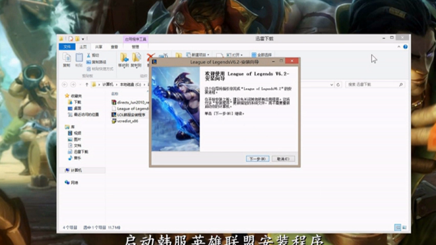Open the Manage (管理) ribbon tab
The width and height of the screenshot is (436, 245).
pos(135,47)
